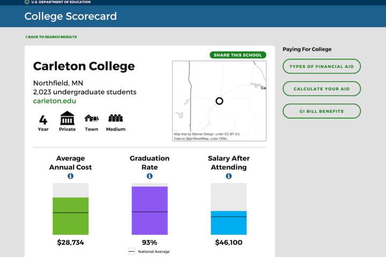This screenshot has height=257, width=386.
Task: Open the carleton.edu website link
Action: pos(55,101)
